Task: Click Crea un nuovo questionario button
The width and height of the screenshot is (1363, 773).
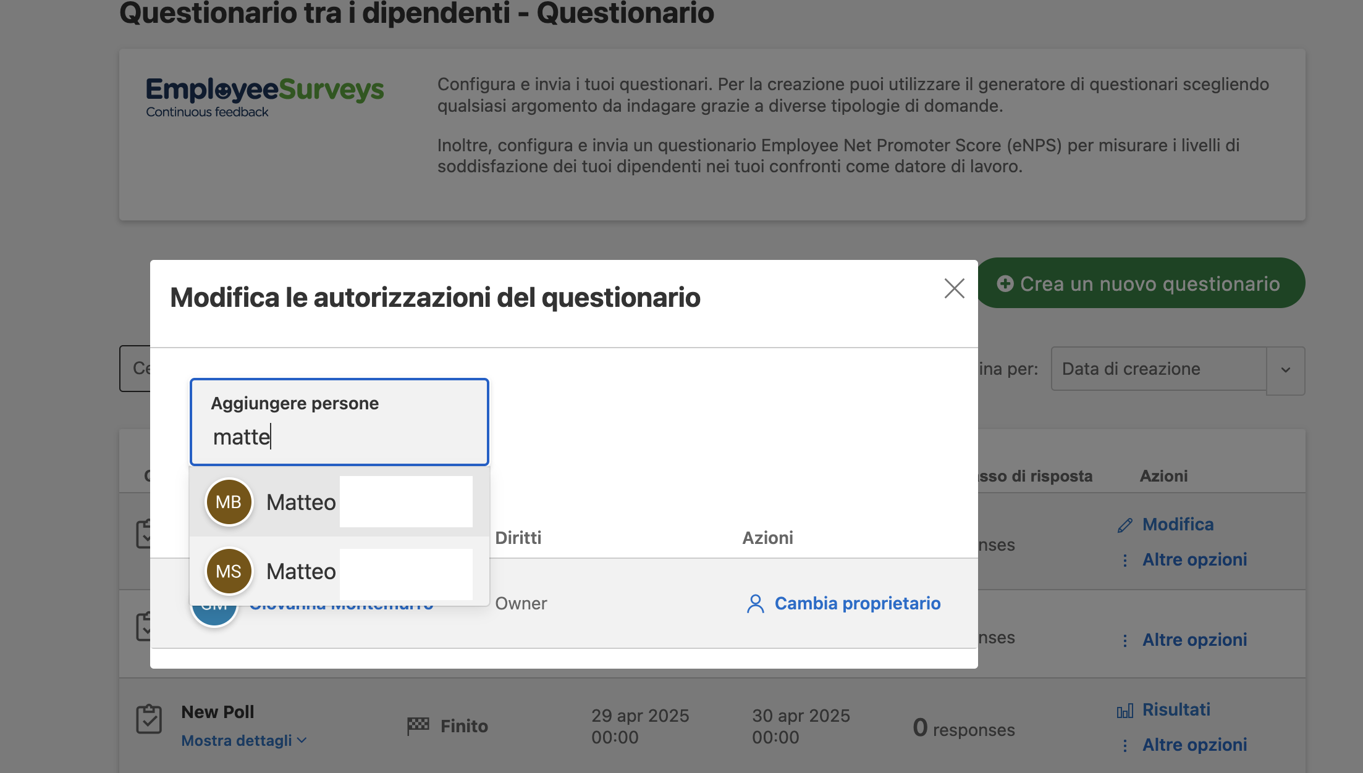Action: (1141, 283)
